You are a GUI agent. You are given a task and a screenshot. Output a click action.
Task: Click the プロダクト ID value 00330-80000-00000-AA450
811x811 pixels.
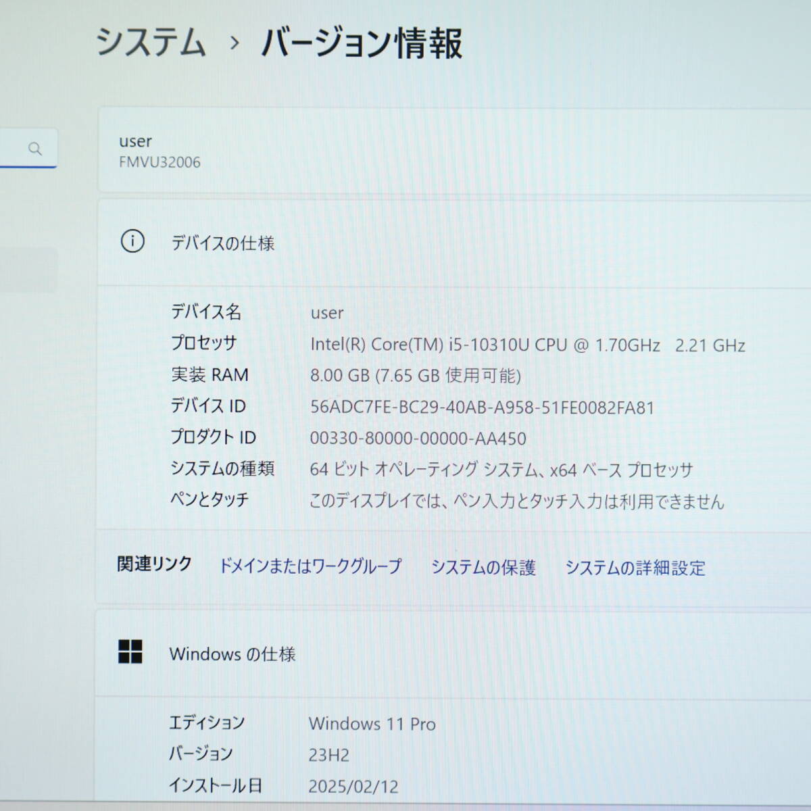(418, 439)
